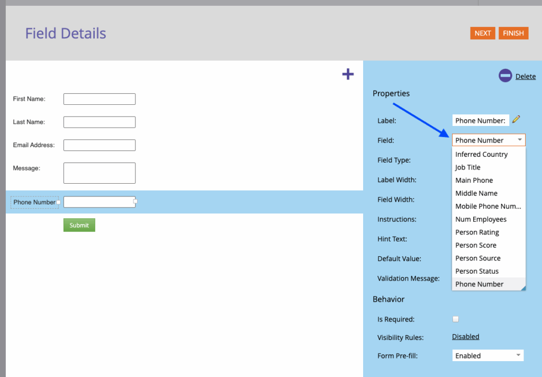Click the Delete link
This screenshot has width=542, height=377.
click(x=525, y=76)
